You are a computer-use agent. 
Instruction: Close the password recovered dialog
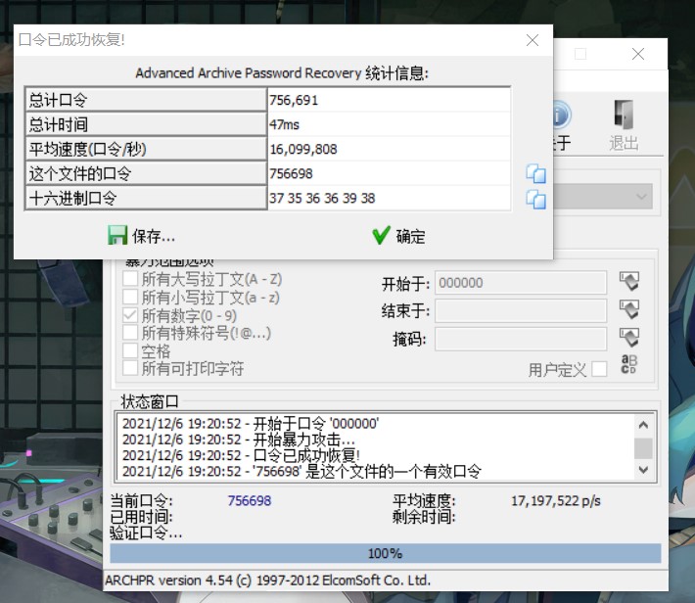(533, 40)
